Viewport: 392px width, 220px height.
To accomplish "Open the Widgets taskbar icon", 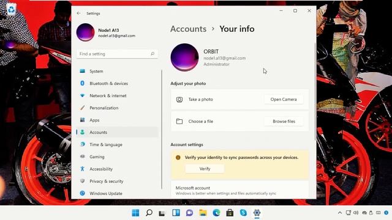I will pos(176,213).
